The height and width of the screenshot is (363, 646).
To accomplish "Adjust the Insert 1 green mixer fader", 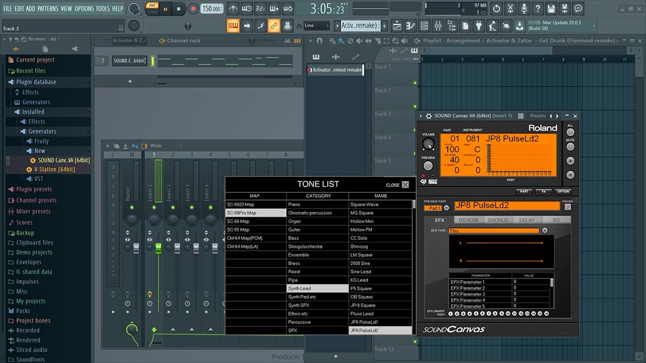I will click(158, 248).
